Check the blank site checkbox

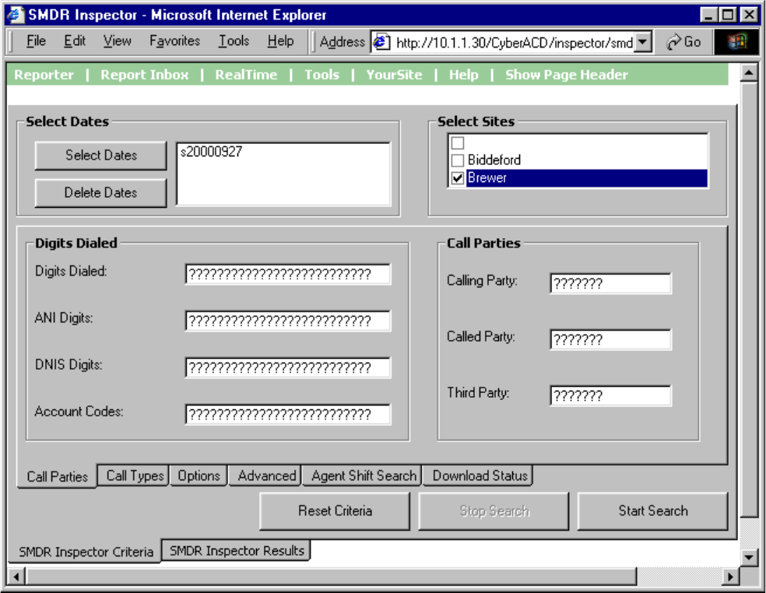(458, 142)
